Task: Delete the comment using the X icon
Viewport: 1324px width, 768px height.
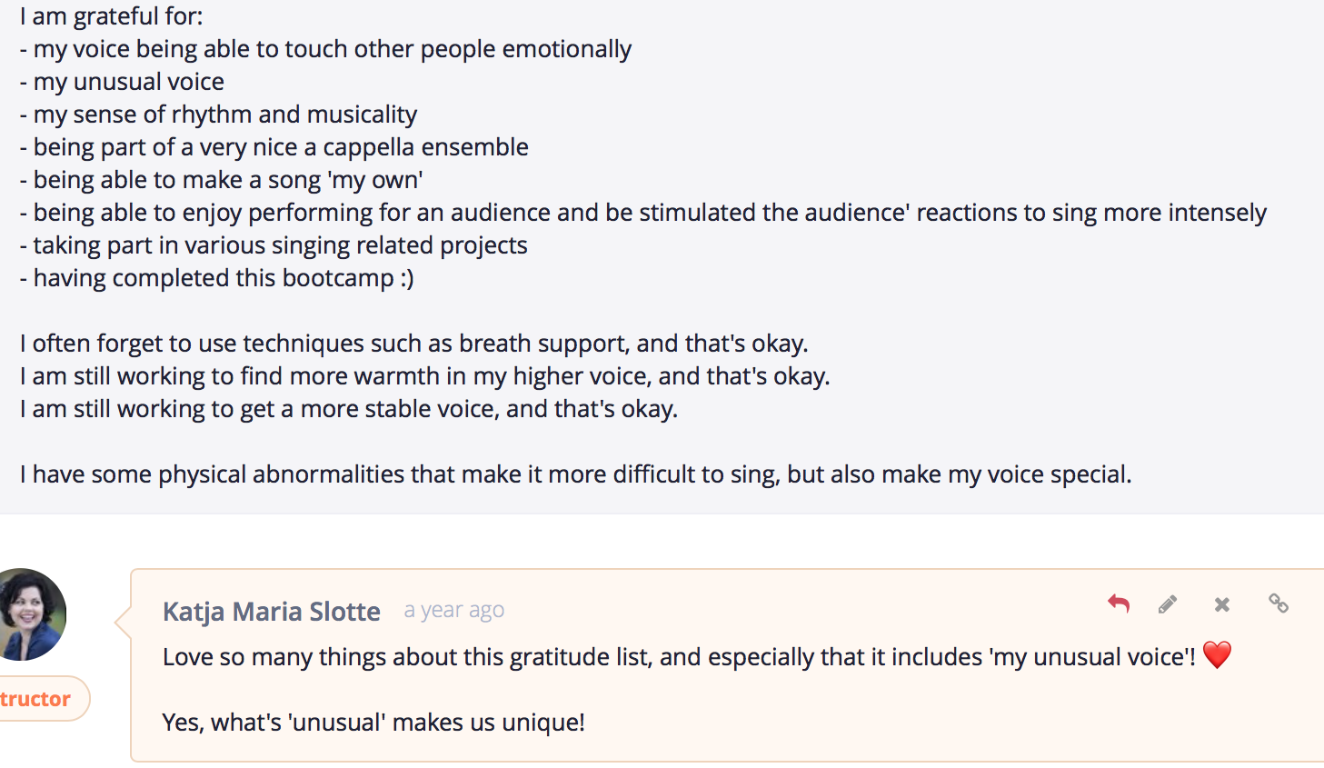Action: coord(1222,604)
